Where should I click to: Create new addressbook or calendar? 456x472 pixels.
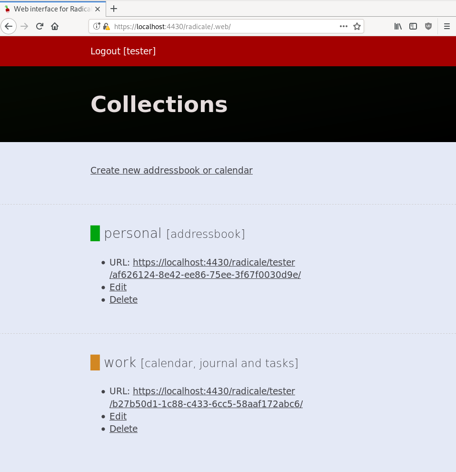tap(171, 170)
